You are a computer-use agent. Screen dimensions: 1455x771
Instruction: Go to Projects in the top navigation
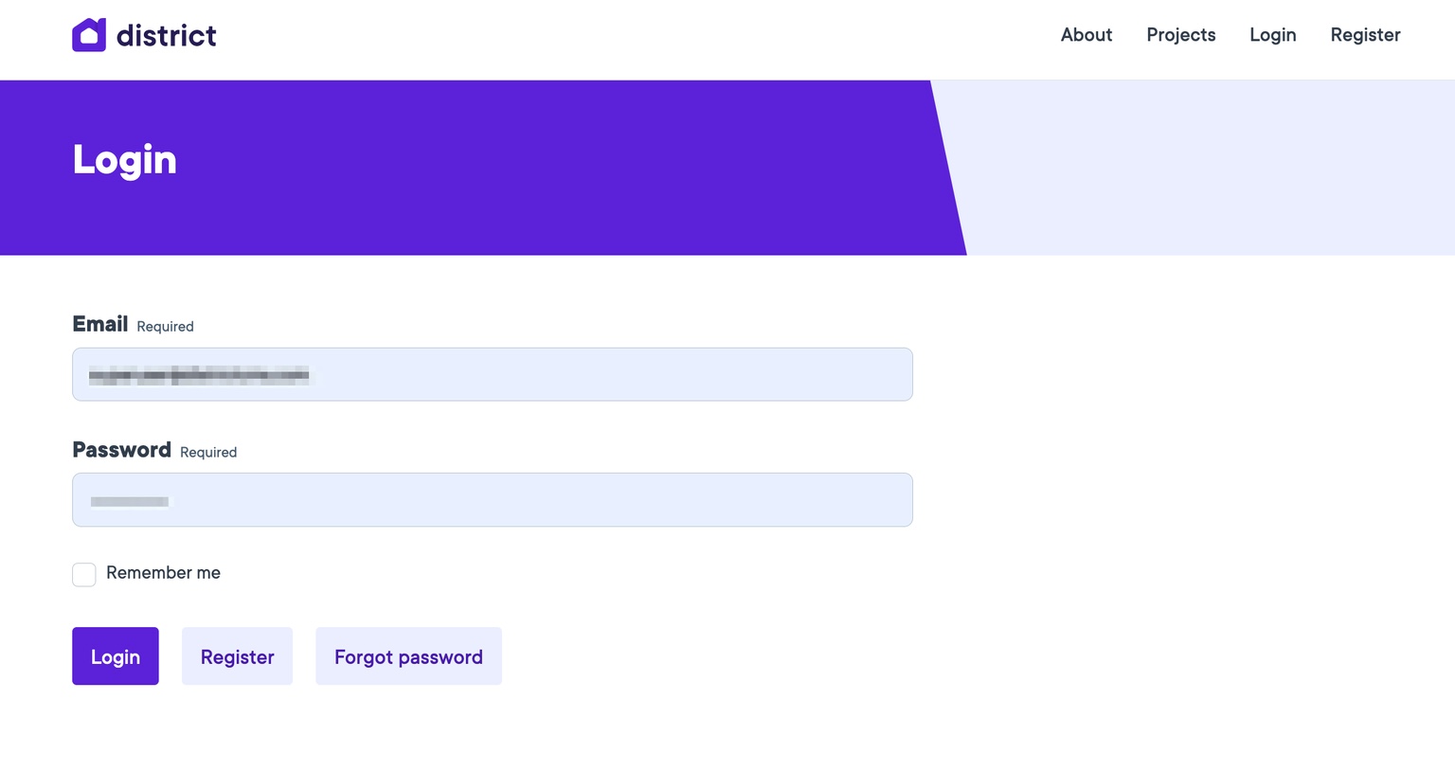pyautogui.click(x=1180, y=35)
